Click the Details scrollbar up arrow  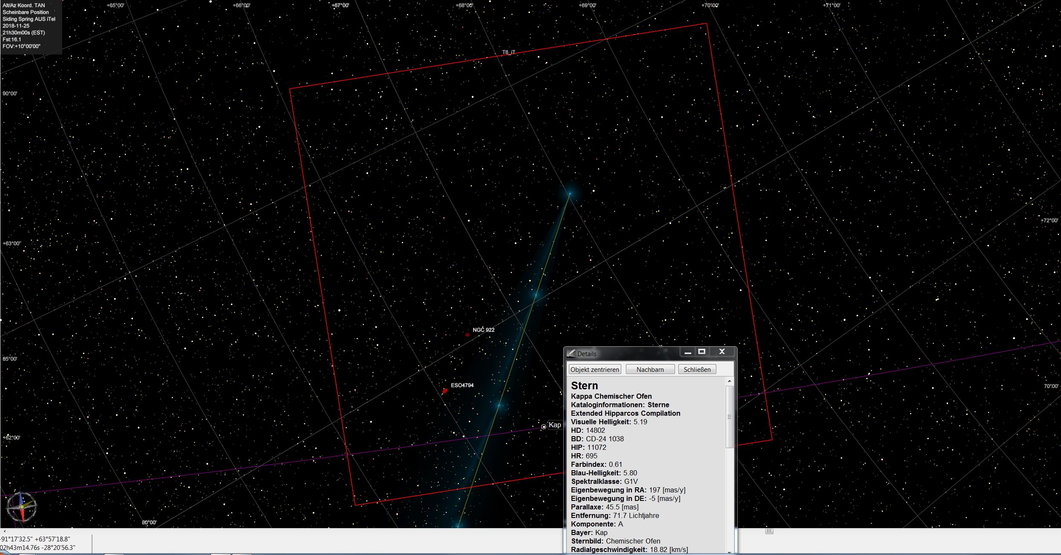pyautogui.click(x=729, y=381)
